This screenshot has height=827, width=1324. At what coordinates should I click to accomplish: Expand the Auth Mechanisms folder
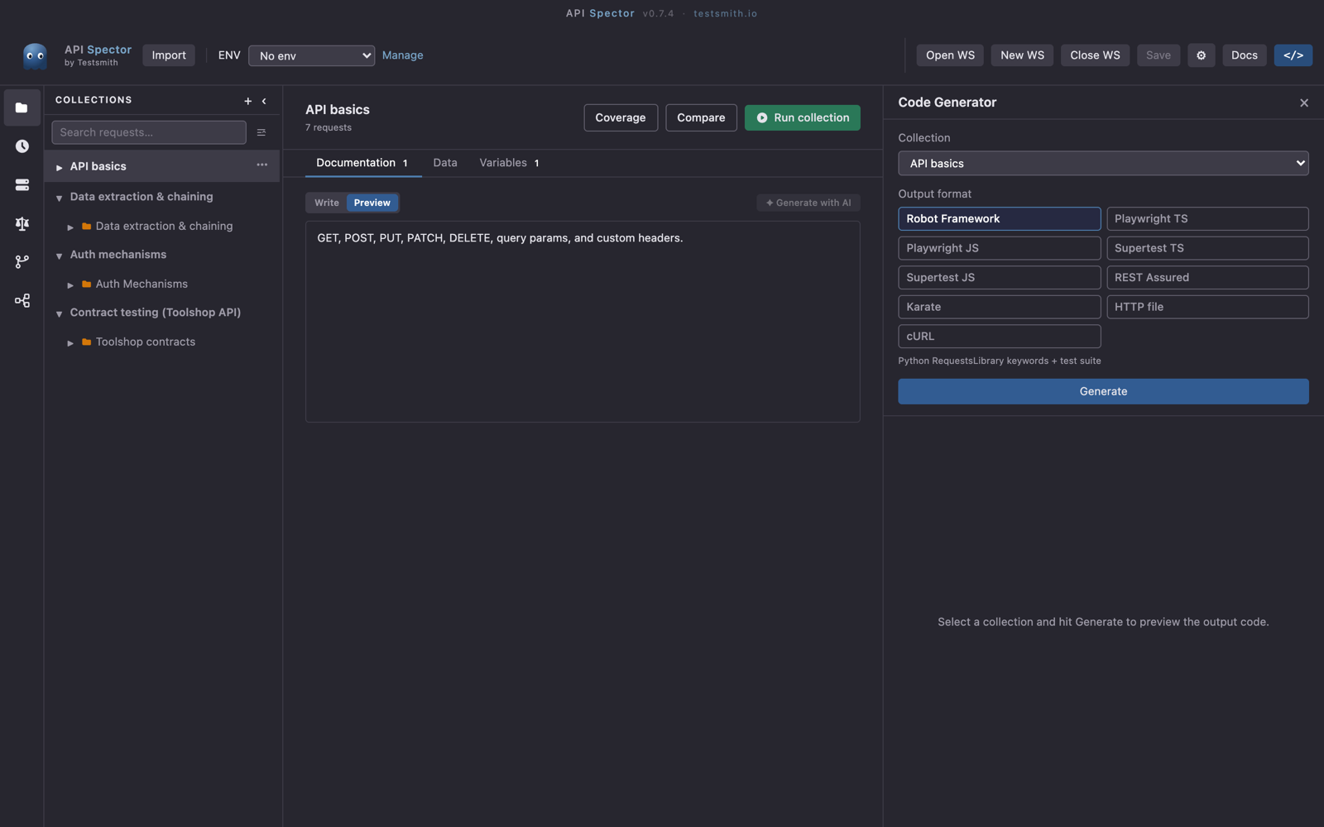point(70,284)
